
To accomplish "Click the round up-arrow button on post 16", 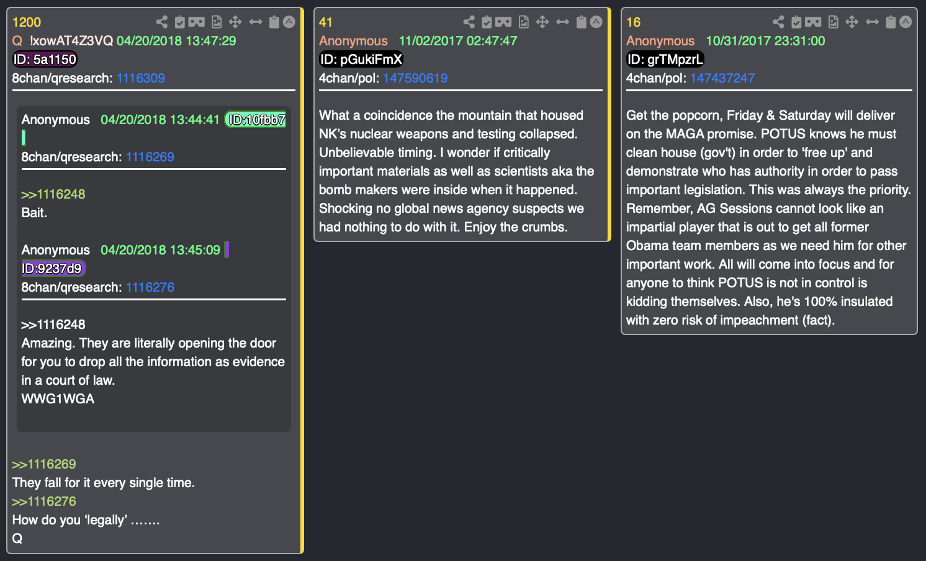I will point(906,22).
